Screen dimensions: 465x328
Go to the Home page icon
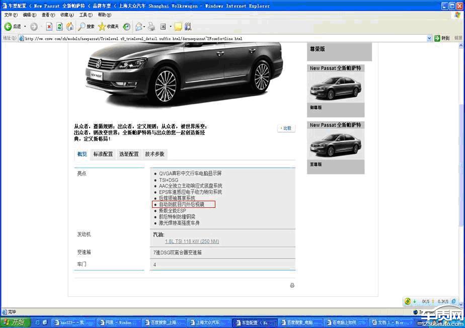[69, 27]
